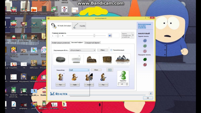
Task: Select the ппп MP3 file on desktop
Action: tap(14, 105)
